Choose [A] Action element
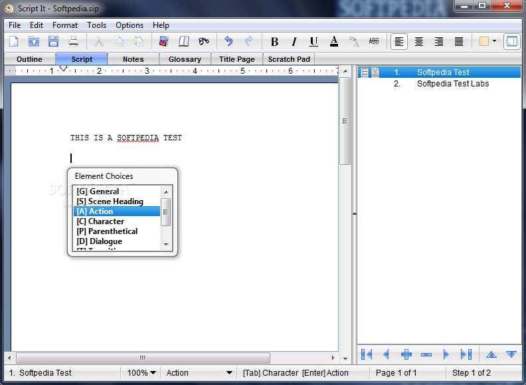 coord(117,211)
